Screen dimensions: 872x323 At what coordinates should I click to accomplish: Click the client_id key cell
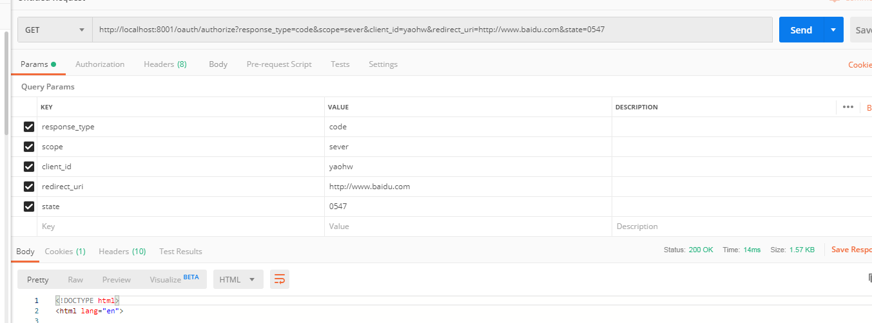tap(180, 167)
